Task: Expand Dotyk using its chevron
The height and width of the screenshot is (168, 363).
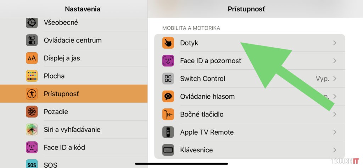Action: pos(335,43)
